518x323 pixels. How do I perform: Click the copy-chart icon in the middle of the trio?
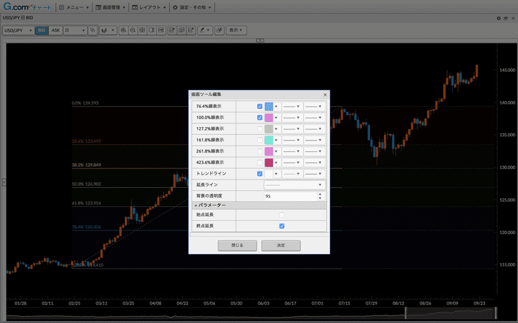coord(182,30)
